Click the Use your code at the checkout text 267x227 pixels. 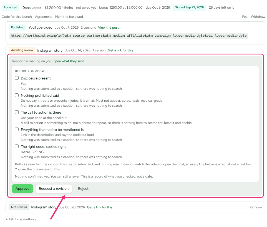pos(44,118)
